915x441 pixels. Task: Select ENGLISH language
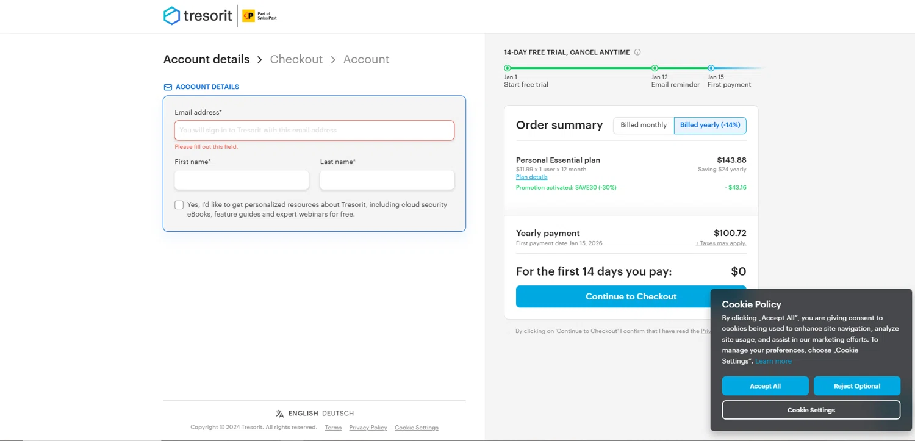tap(303, 414)
